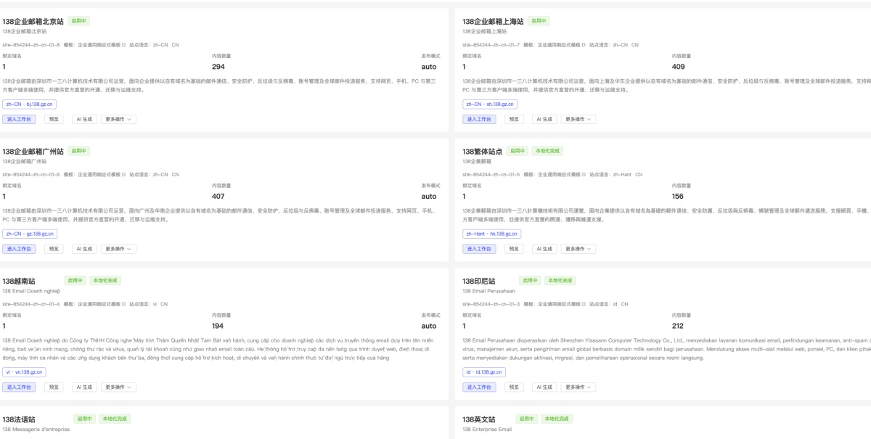The width and height of the screenshot is (871, 439).
Task: Click the 内容数量 value 156
Action: pyautogui.click(x=678, y=196)
